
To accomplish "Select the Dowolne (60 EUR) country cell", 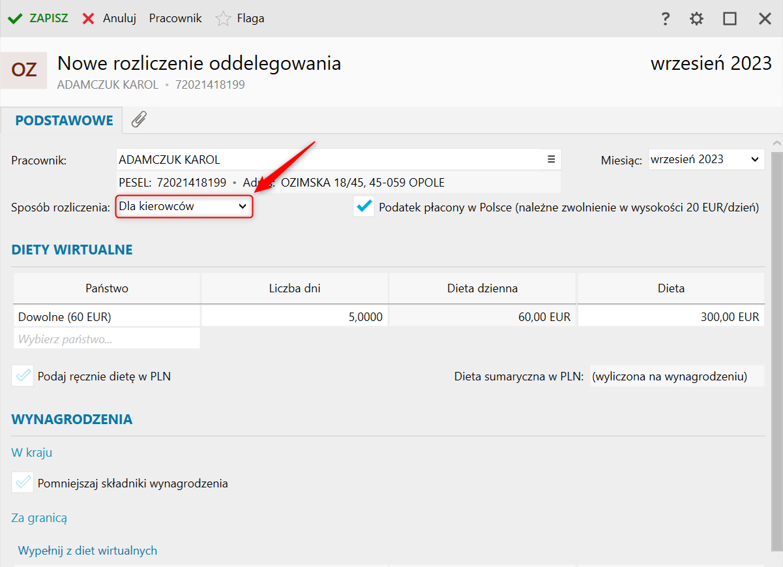I will pos(107,316).
